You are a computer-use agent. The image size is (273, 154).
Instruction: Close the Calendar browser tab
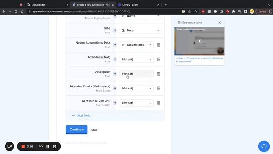[x=67, y=5]
